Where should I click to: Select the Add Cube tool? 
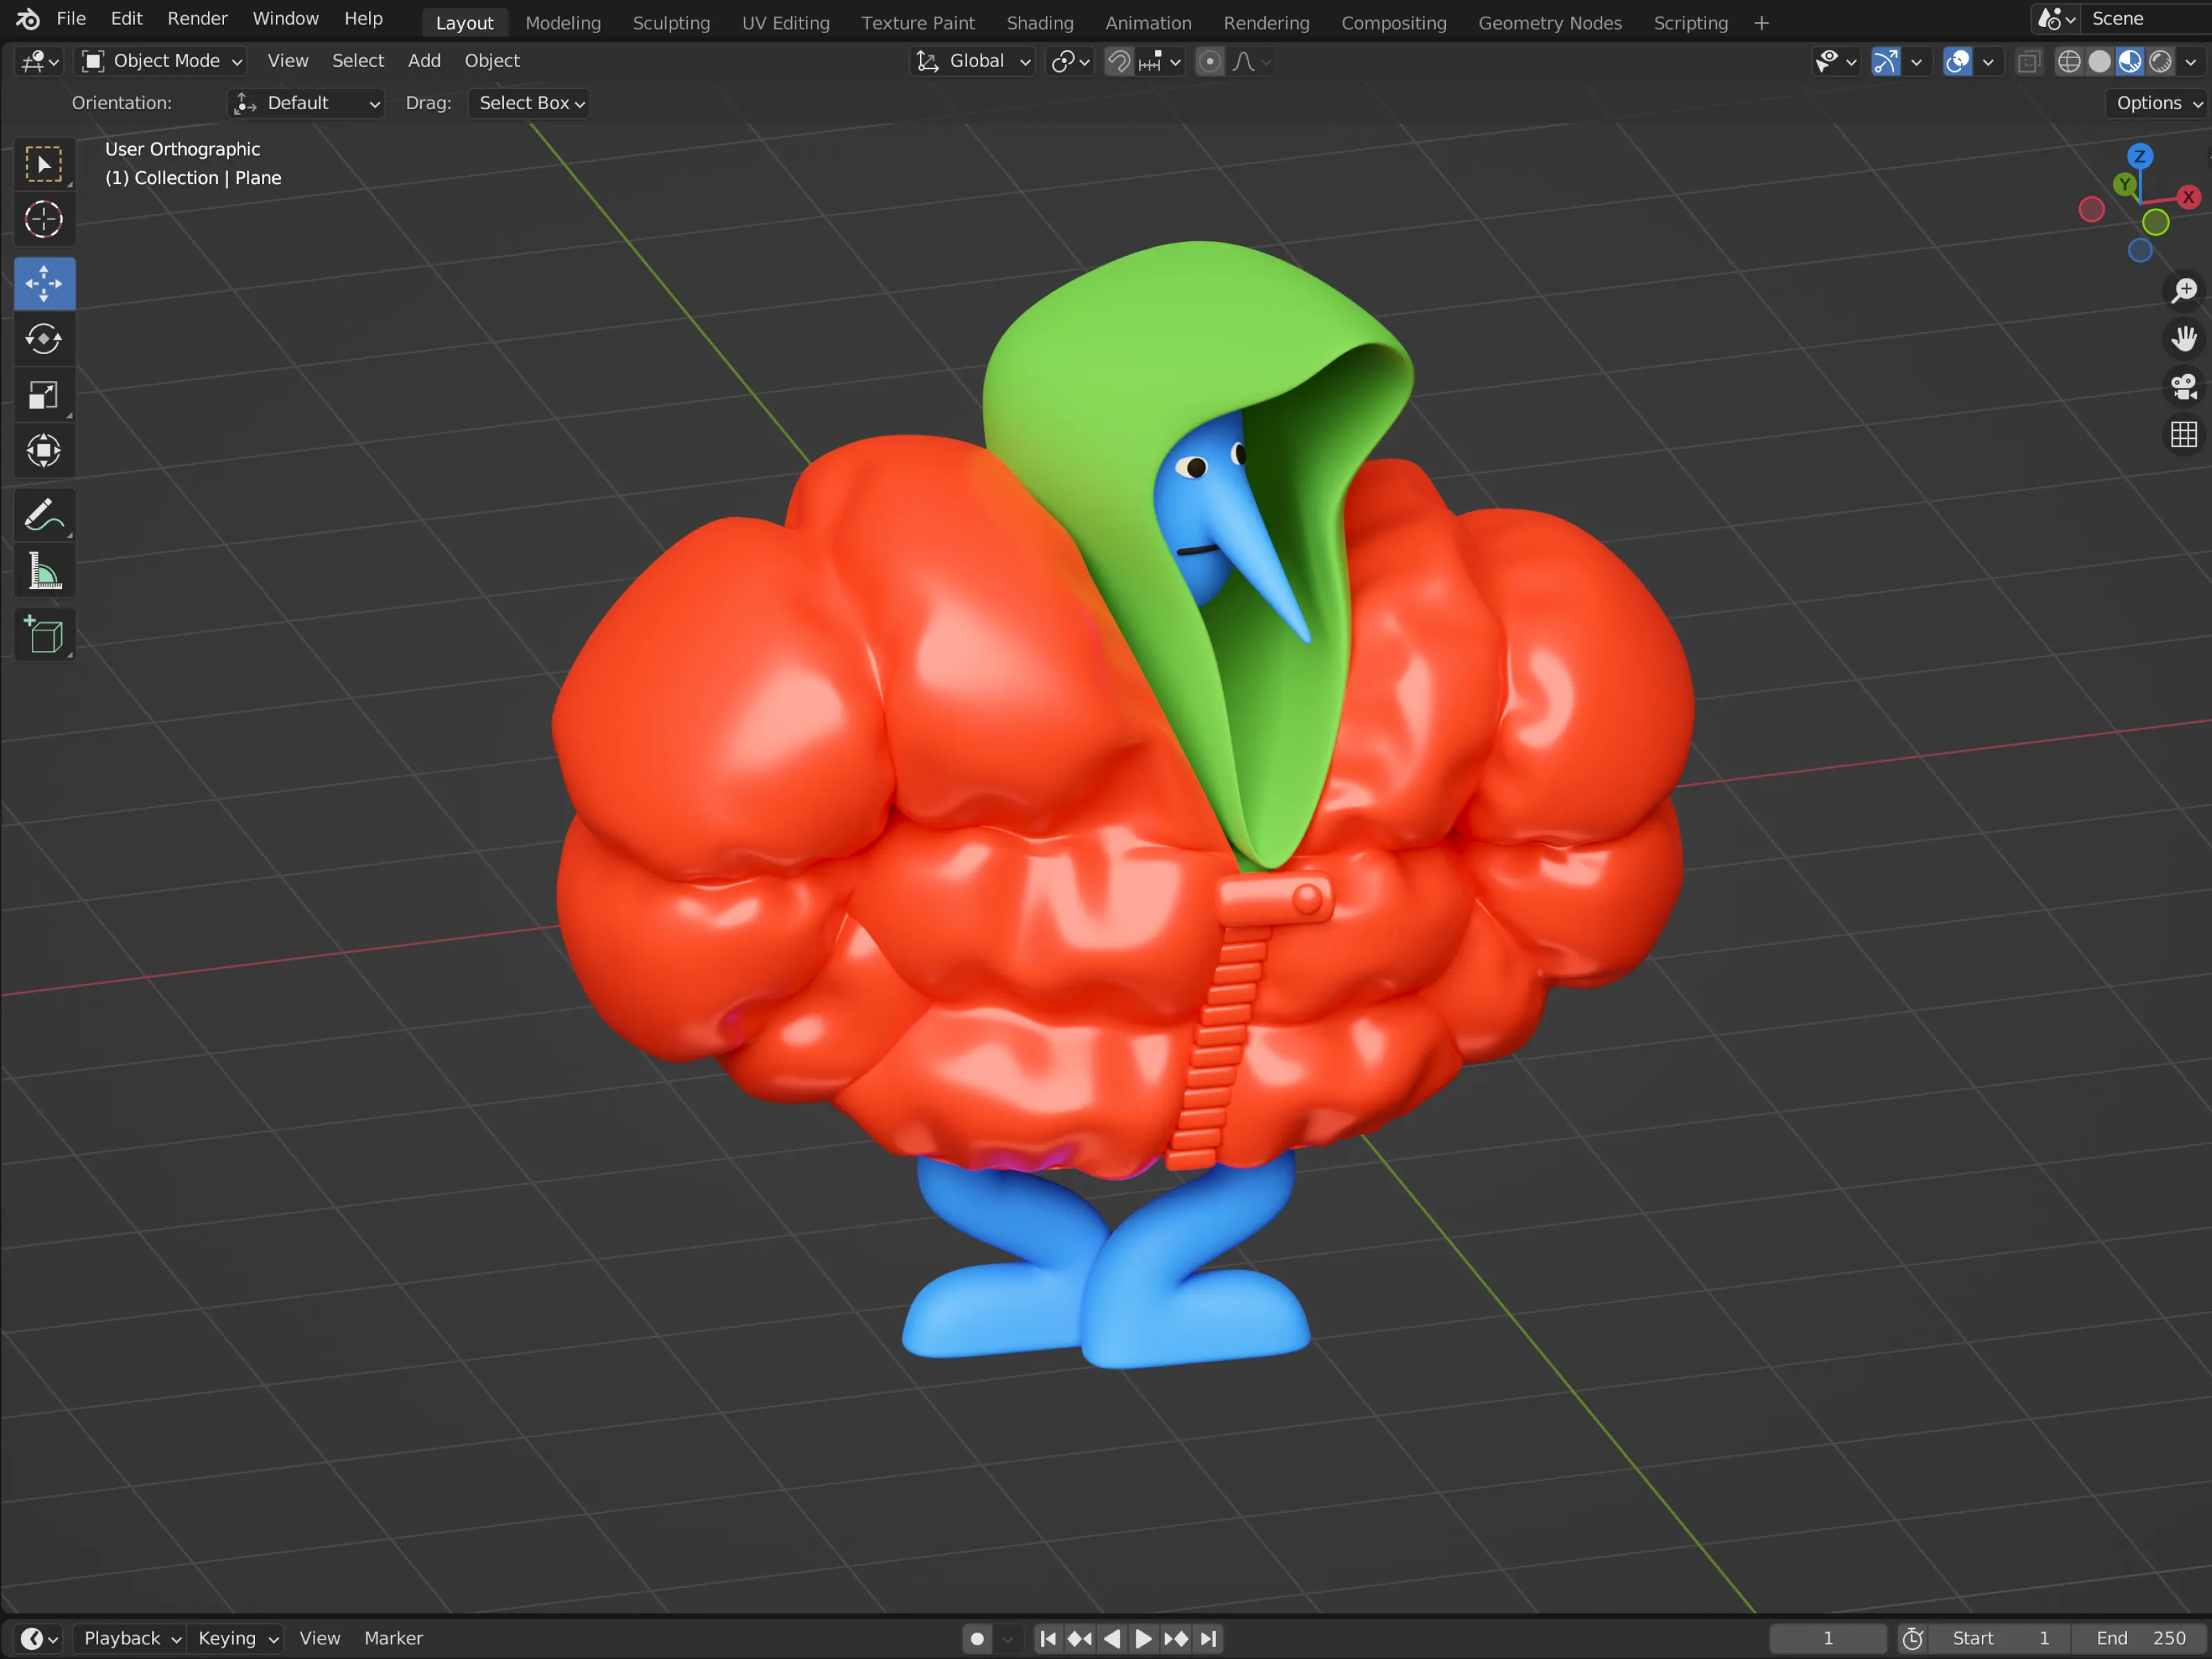coord(44,635)
